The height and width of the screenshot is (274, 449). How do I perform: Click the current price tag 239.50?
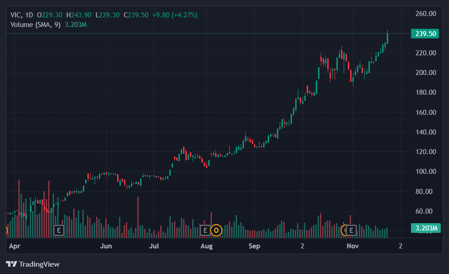point(425,33)
